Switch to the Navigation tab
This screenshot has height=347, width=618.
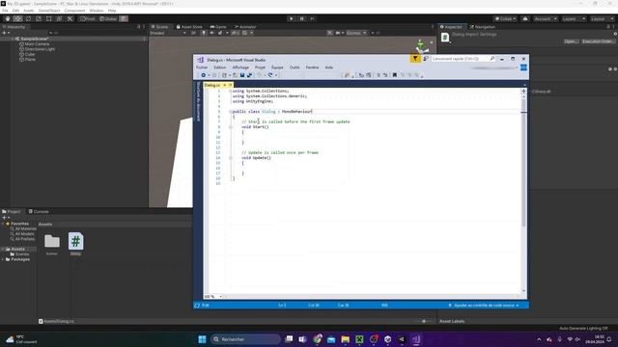coord(483,27)
